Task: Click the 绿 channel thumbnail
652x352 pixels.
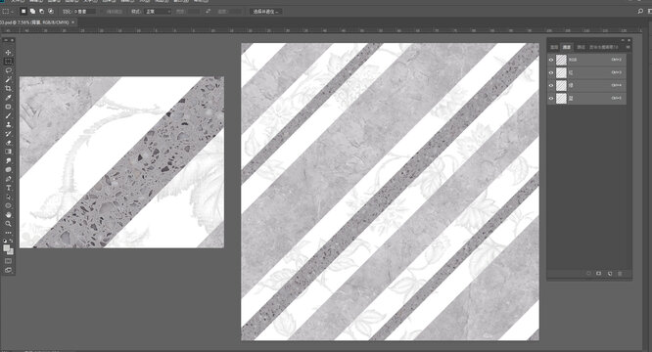Action: point(561,85)
